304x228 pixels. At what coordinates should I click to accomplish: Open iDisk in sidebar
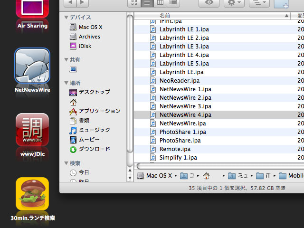point(80,46)
